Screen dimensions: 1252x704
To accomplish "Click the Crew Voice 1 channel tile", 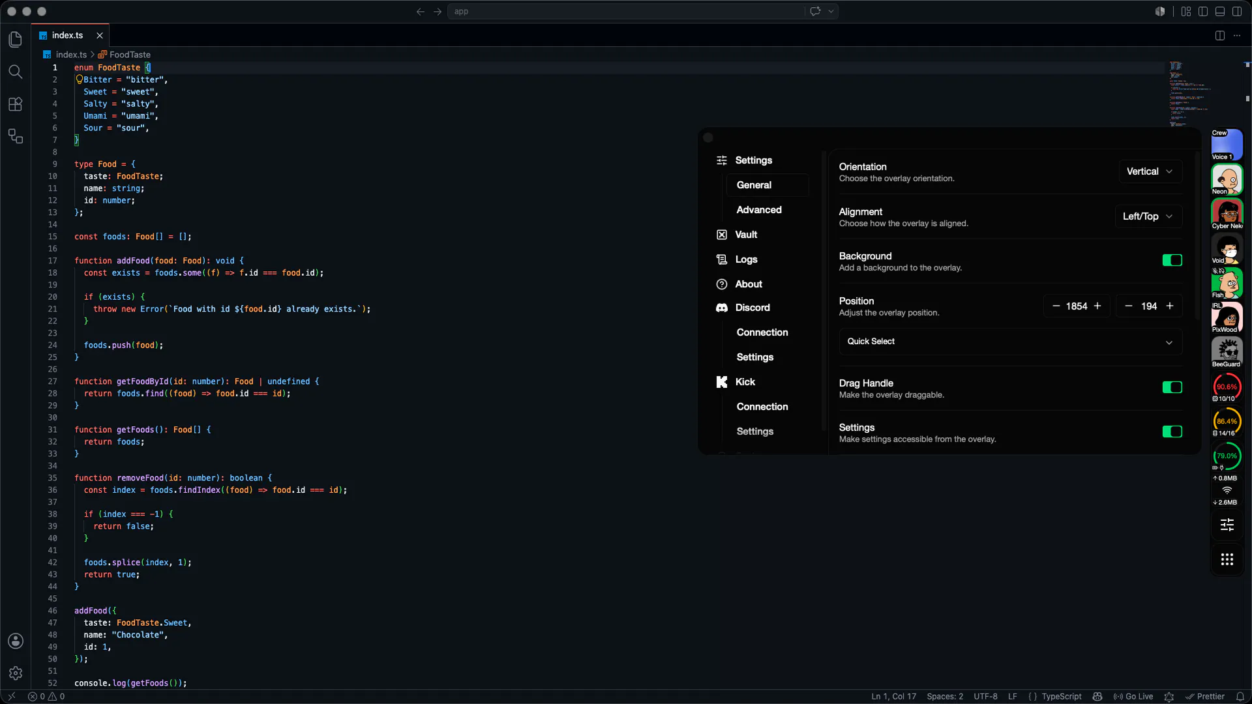I will pyautogui.click(x=1227, y=145).
